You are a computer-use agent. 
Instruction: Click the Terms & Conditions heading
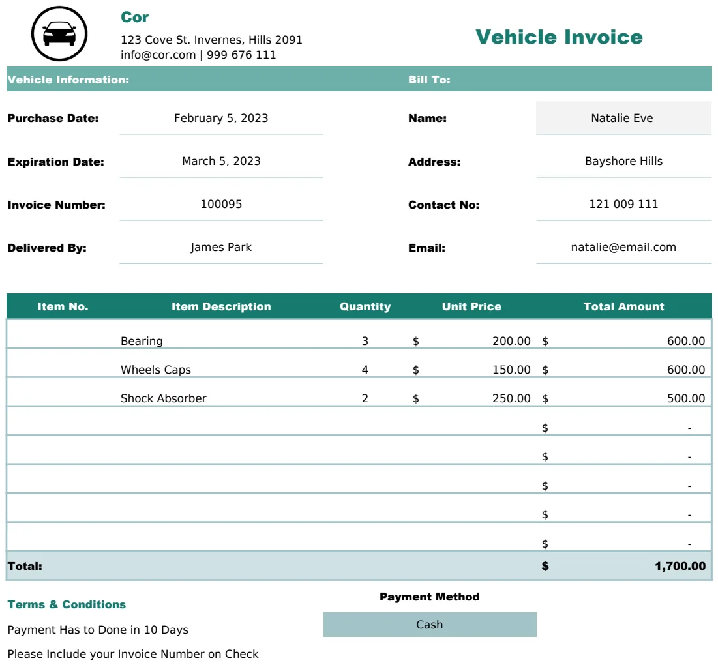pos(67,604)
